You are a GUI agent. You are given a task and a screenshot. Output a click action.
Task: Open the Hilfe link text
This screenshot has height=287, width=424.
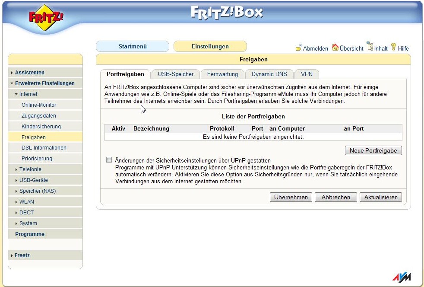point(403,49)
